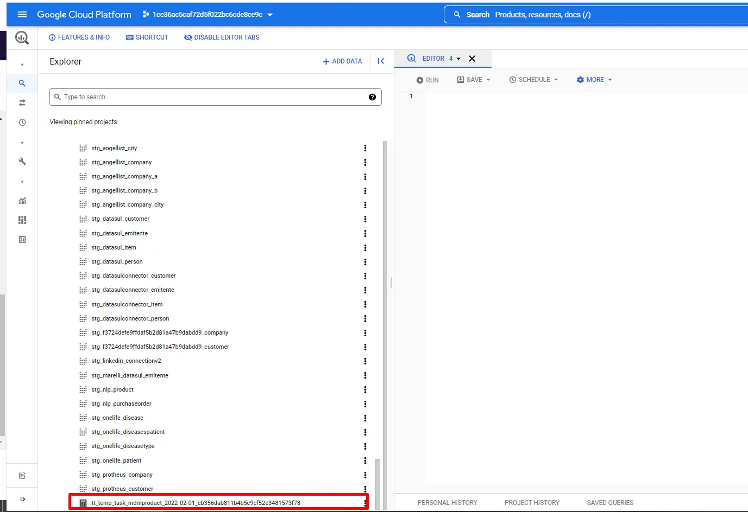Image resolution: width=748 pixels, height=512 pixels.
Task: Open actions menu for stg_onelife_patient
Action: point(365,460)
